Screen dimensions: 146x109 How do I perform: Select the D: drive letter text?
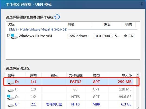[x=17, y=81]
